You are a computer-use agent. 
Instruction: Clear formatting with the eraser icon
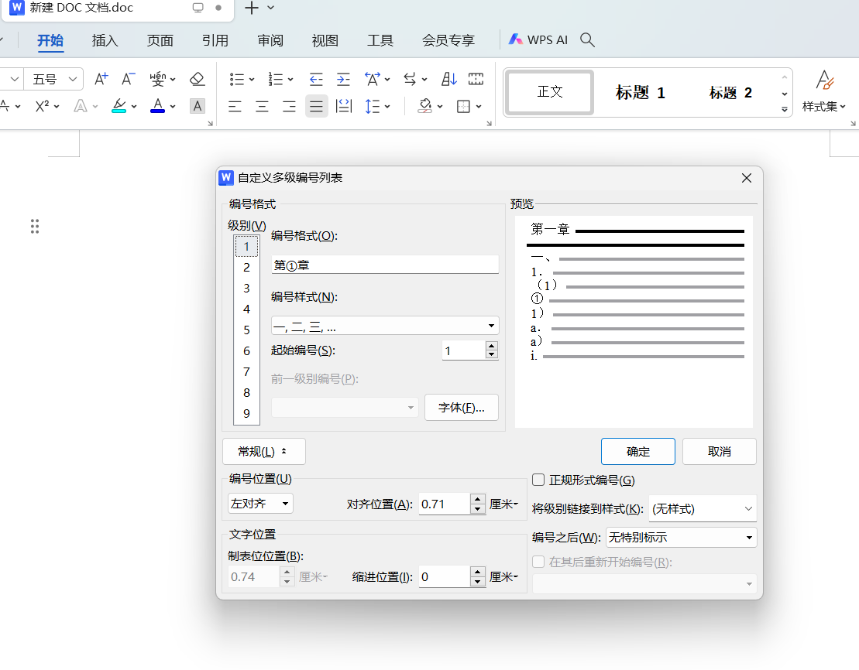click(x=198, y=80)
